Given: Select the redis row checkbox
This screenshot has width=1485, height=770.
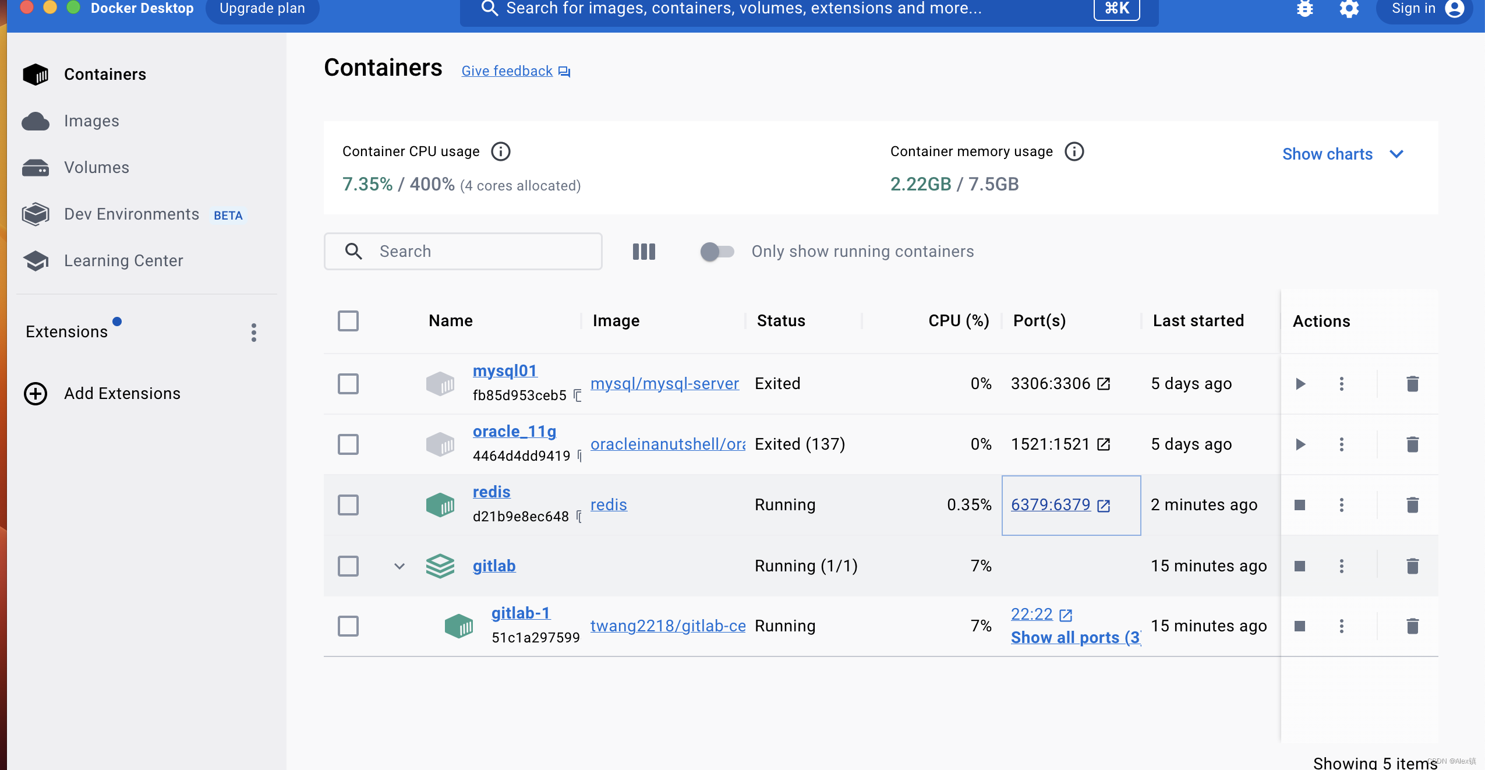Looking at the screenshot, I should coord(348,505).
